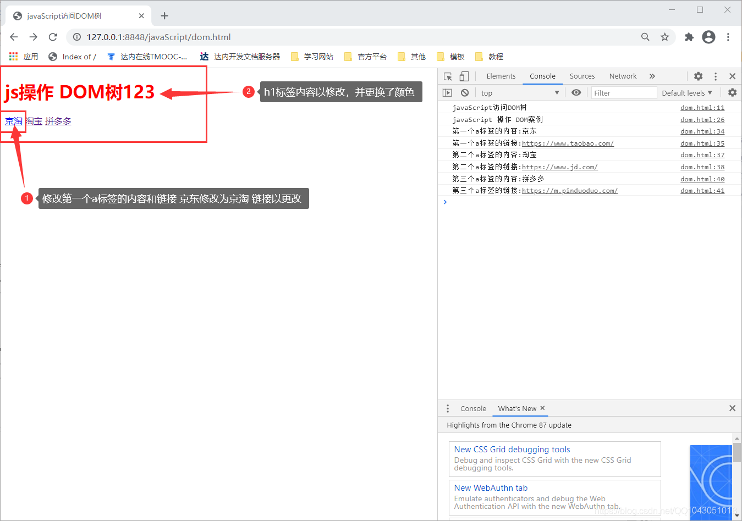Follow the 拼多多 link
This screenshot has height=521, width=742.
click(x=58, y=121)
